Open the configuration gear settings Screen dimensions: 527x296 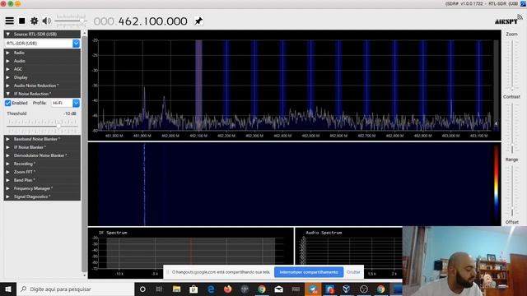point(34,21)
